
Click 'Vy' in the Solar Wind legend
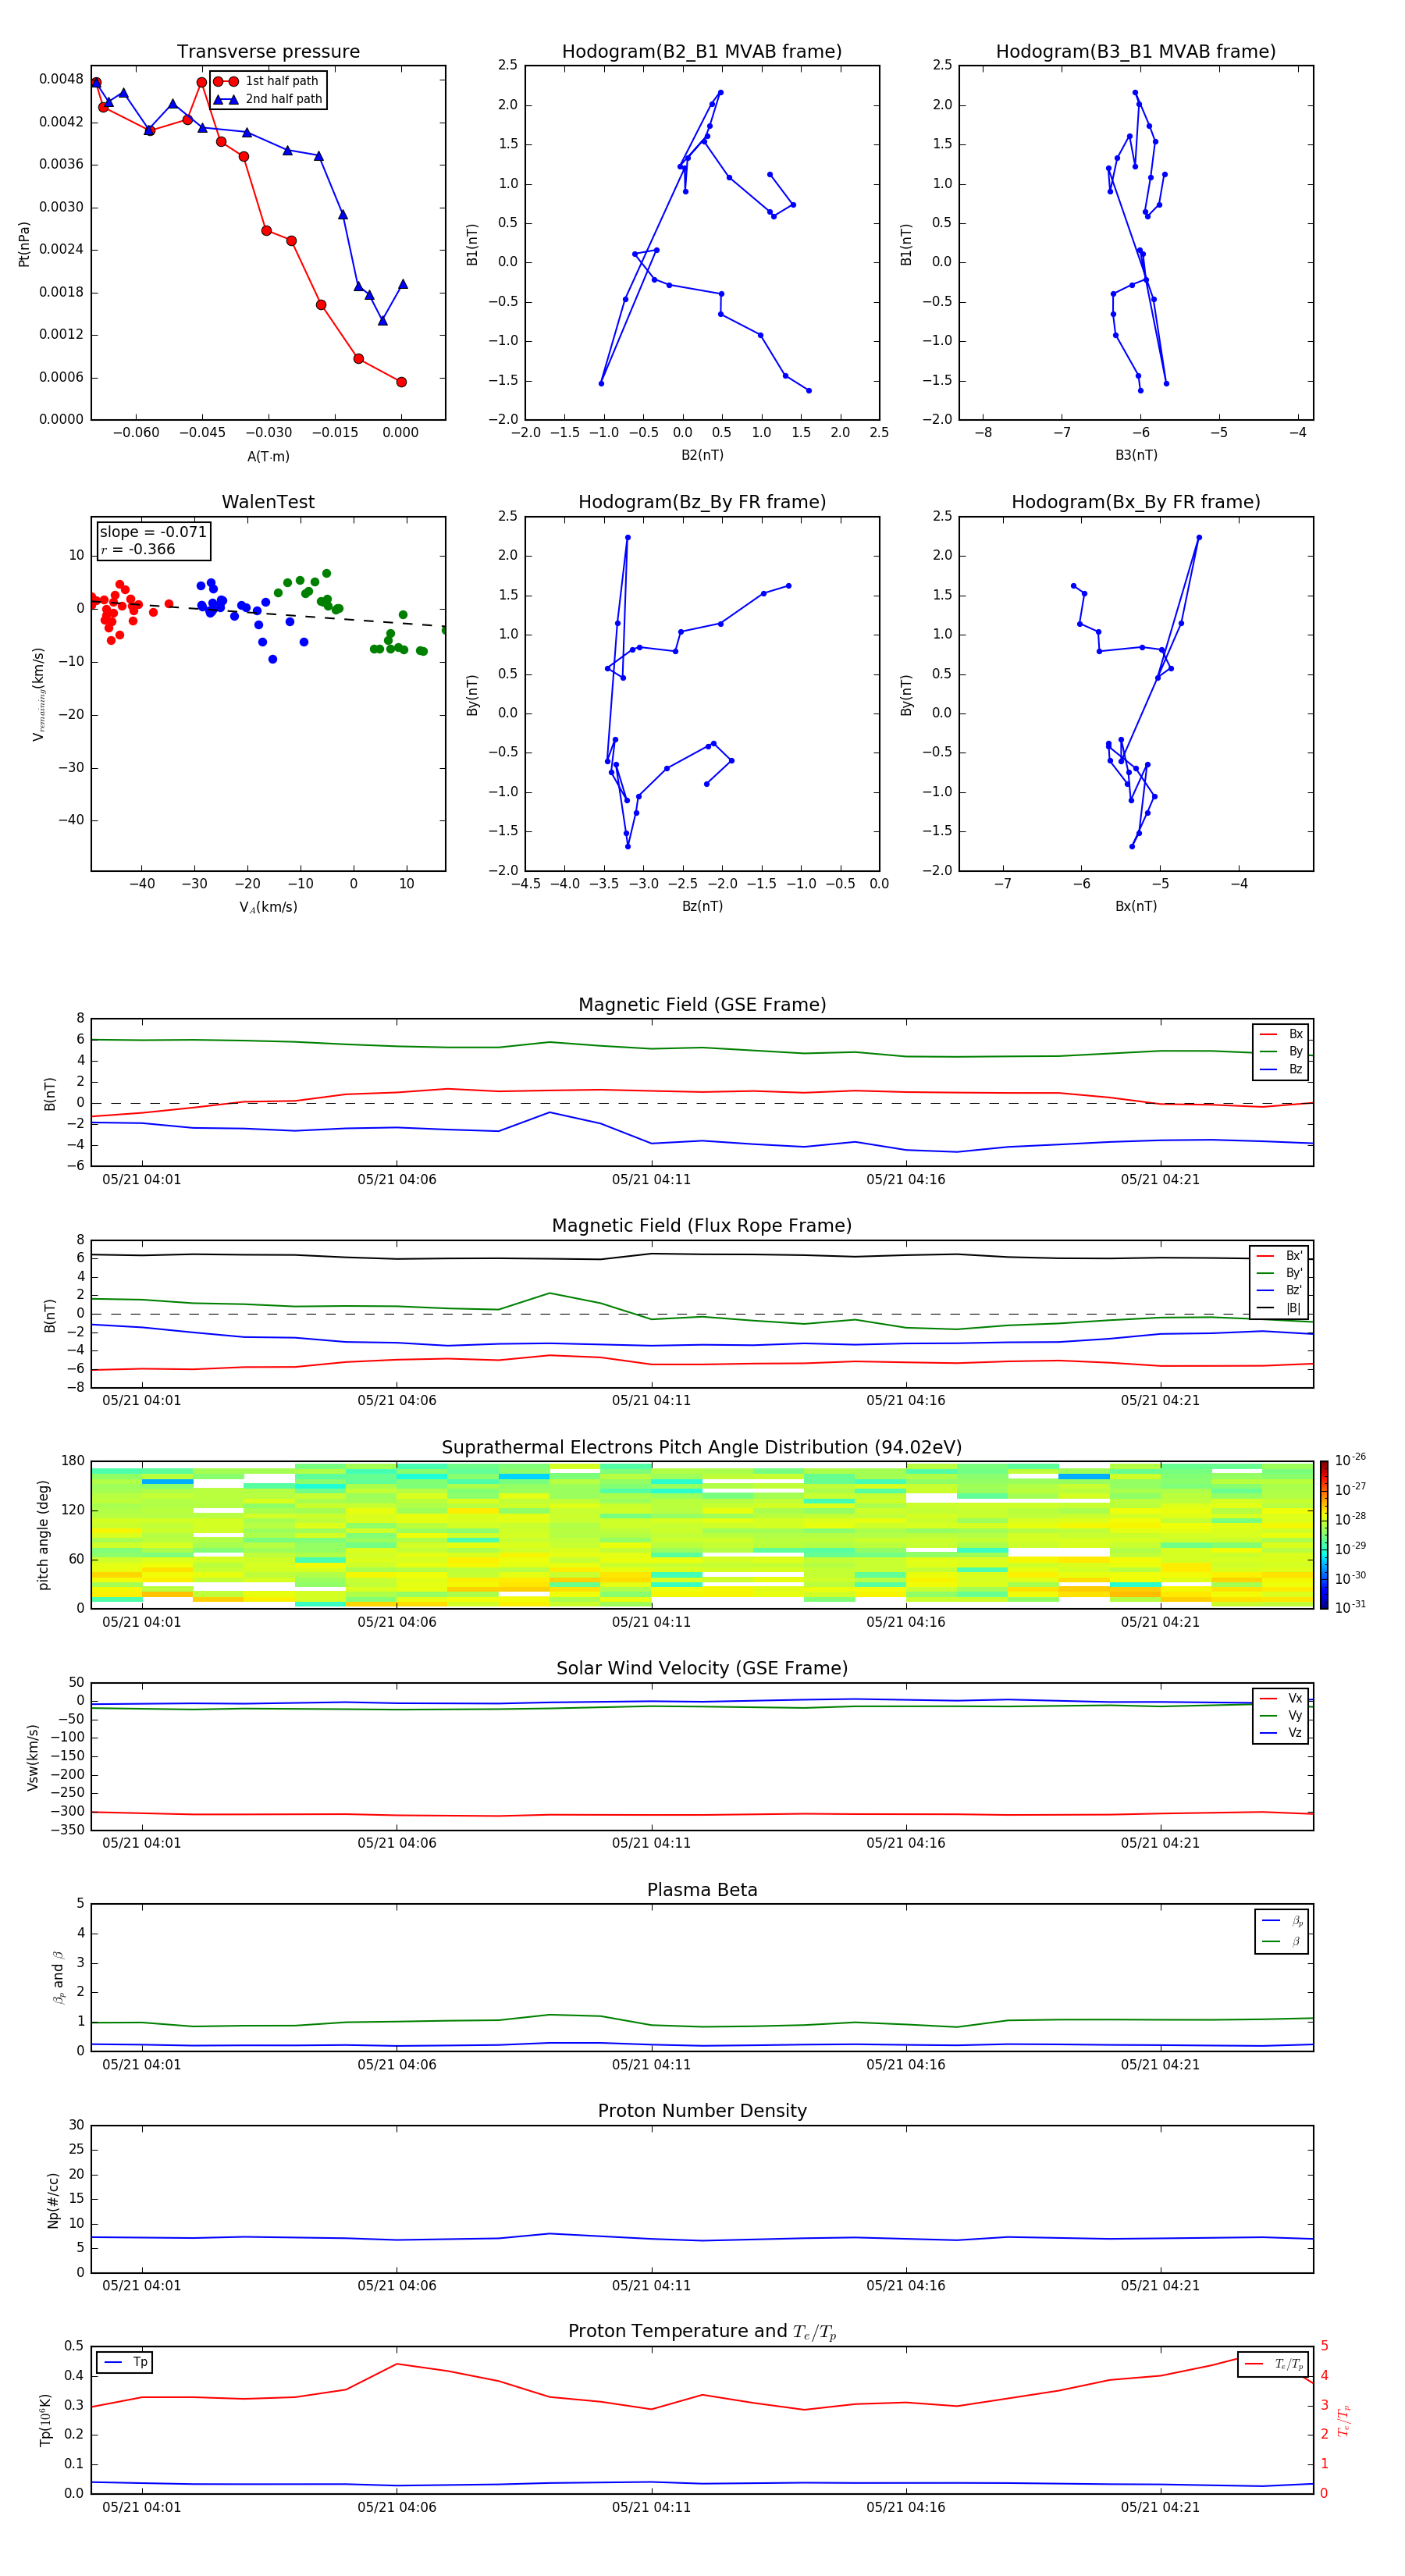pyautogui.click(x=1281, y=1716)
